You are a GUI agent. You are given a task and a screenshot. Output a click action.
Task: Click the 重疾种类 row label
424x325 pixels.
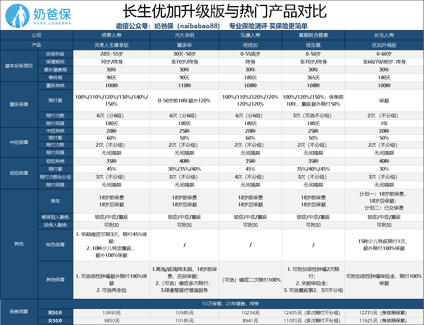tap(55, 85)
